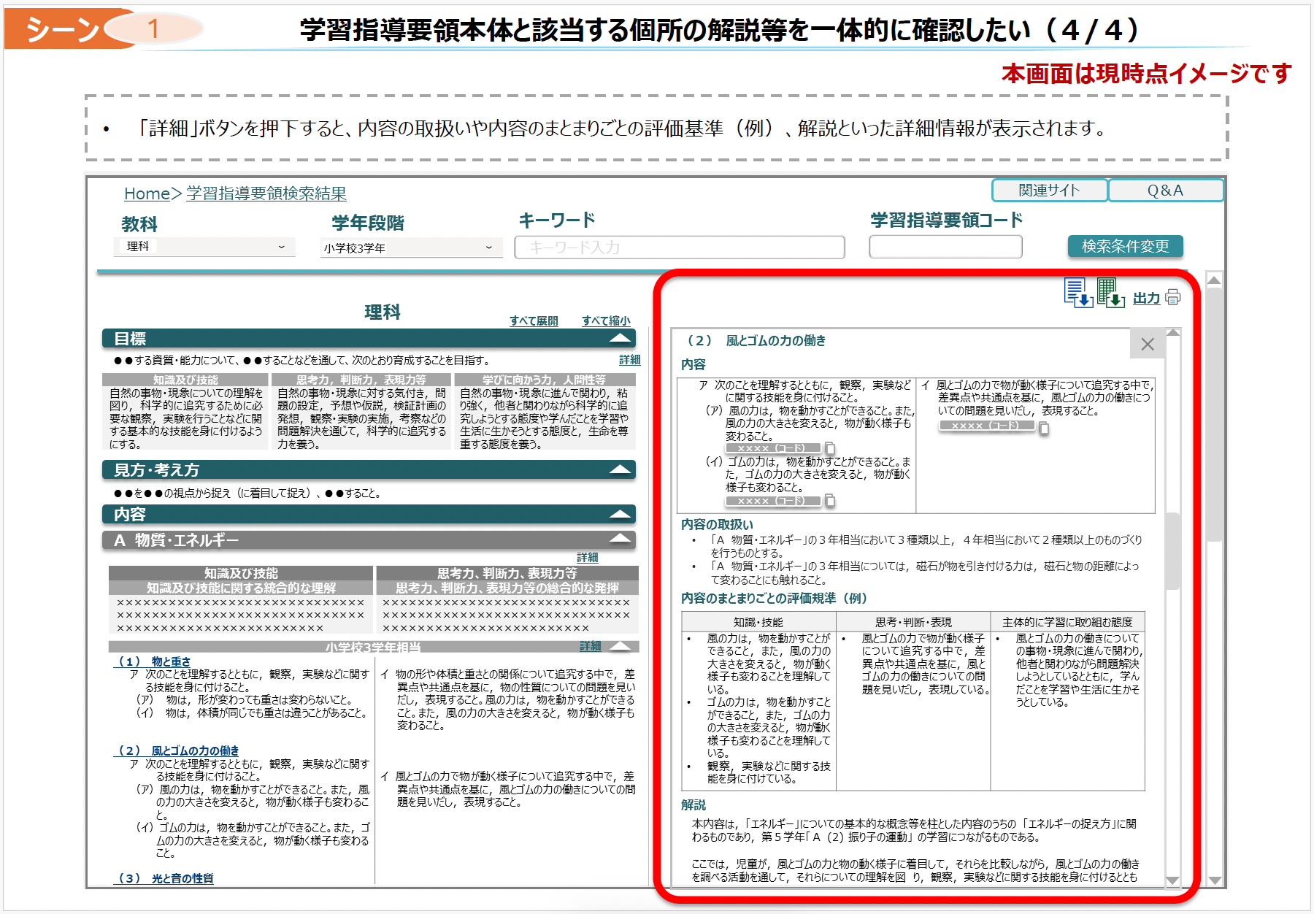The width and height of the screenshot is (1314, 914).
Task: Collapse the 見方・考え方 section
Action: (x=620, y=469)
